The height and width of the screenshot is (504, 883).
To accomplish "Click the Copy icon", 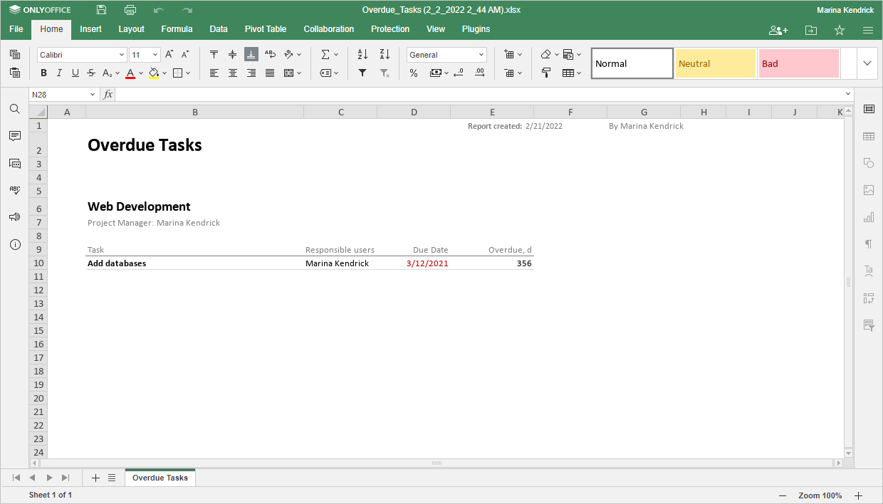I will point(15,55).
